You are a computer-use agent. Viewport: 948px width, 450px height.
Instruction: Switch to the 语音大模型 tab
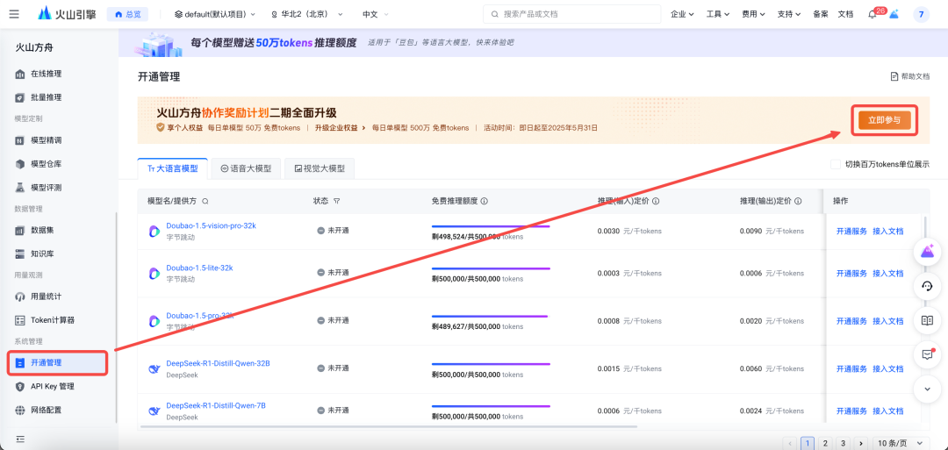[246, 168]
